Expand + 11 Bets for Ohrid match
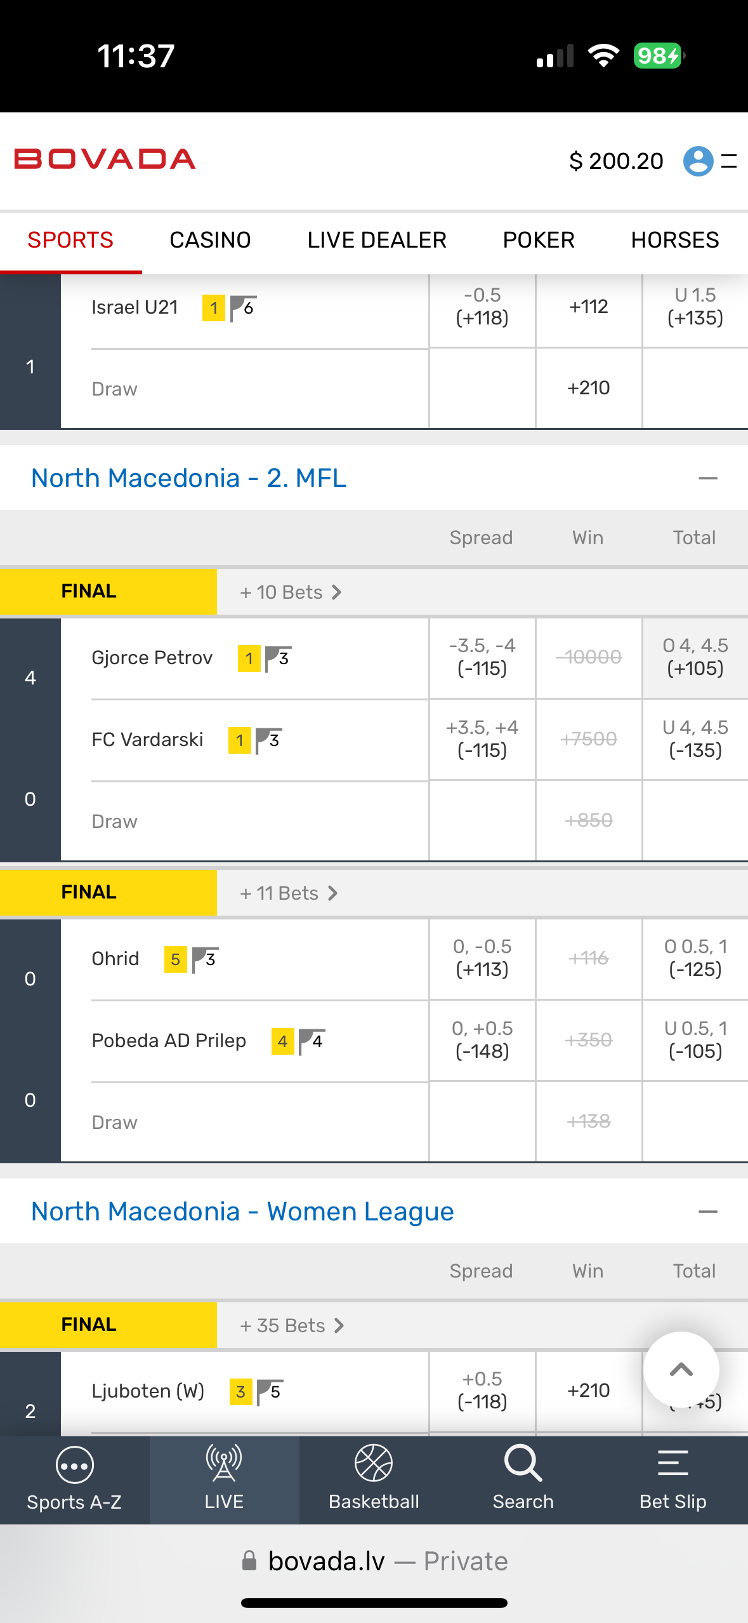748x1623 pixels. (289, 893)
